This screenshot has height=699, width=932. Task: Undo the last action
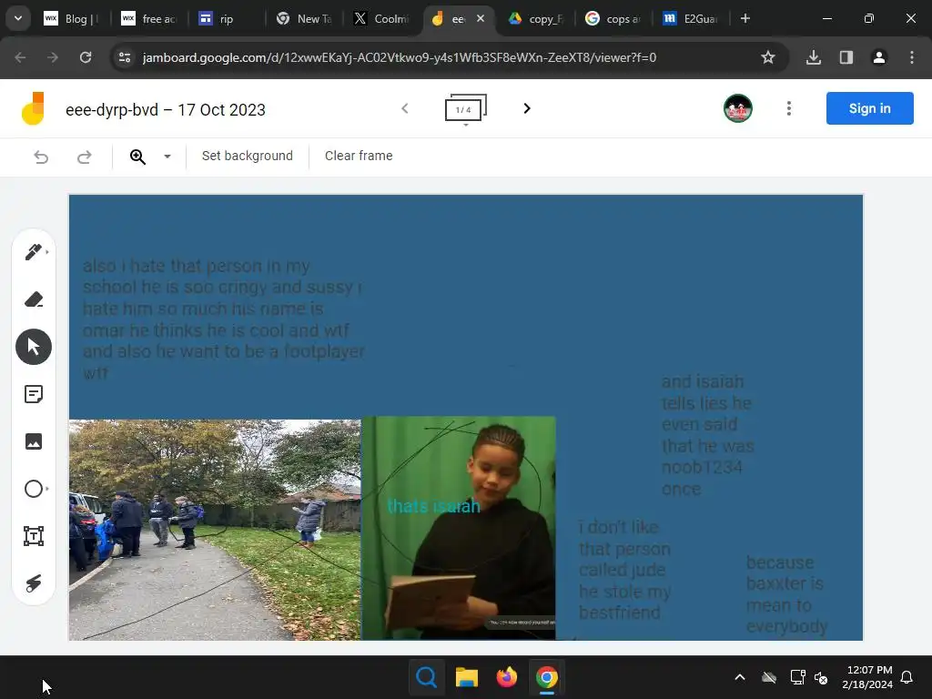pyautogui.click(x=41, y=157)
